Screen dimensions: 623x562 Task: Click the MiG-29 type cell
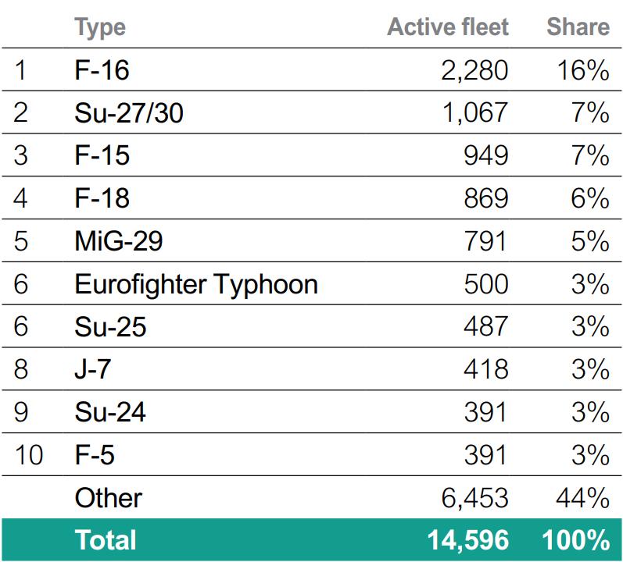coord(119,241)
